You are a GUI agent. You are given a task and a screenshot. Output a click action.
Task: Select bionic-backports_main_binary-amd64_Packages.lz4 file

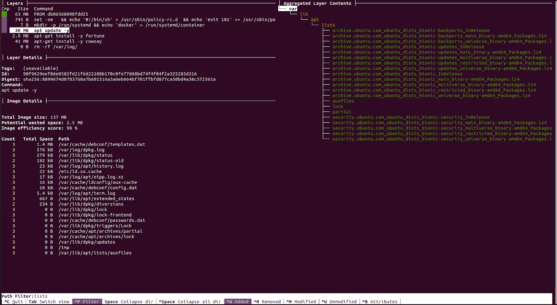click(439, 36)
